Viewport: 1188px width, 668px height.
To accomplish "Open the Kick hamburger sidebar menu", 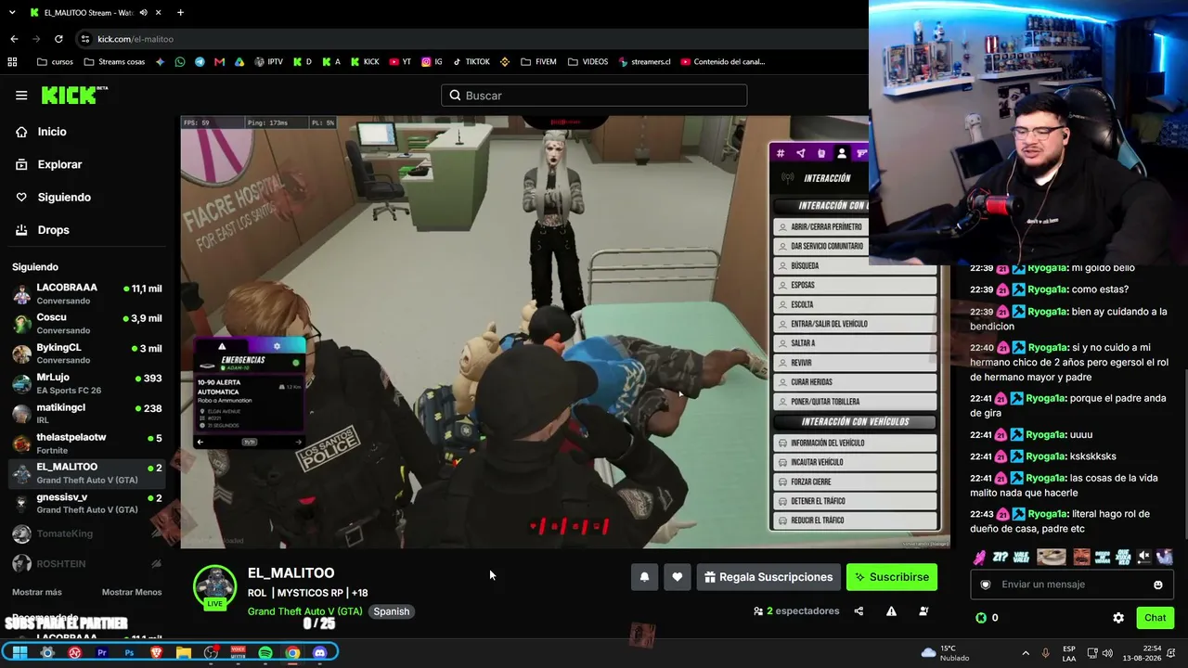I will (21, 96).
